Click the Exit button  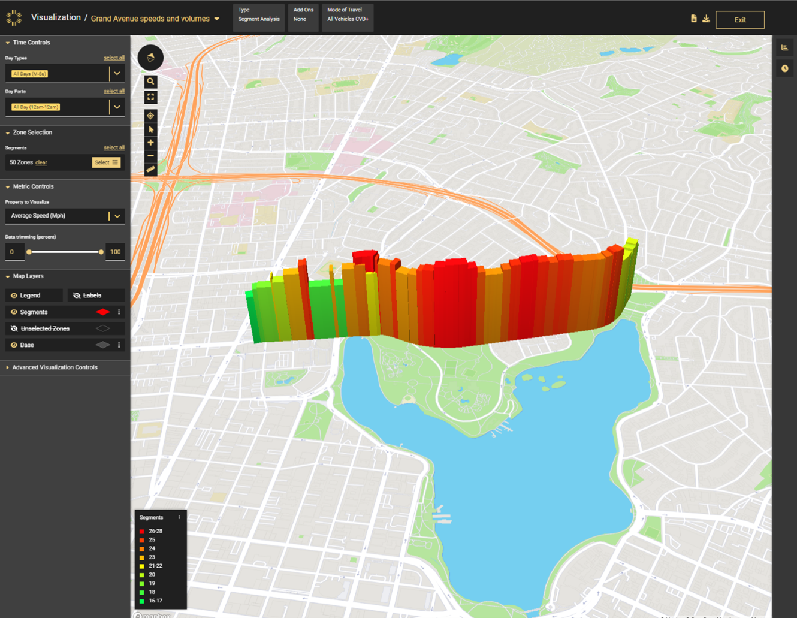740,20
